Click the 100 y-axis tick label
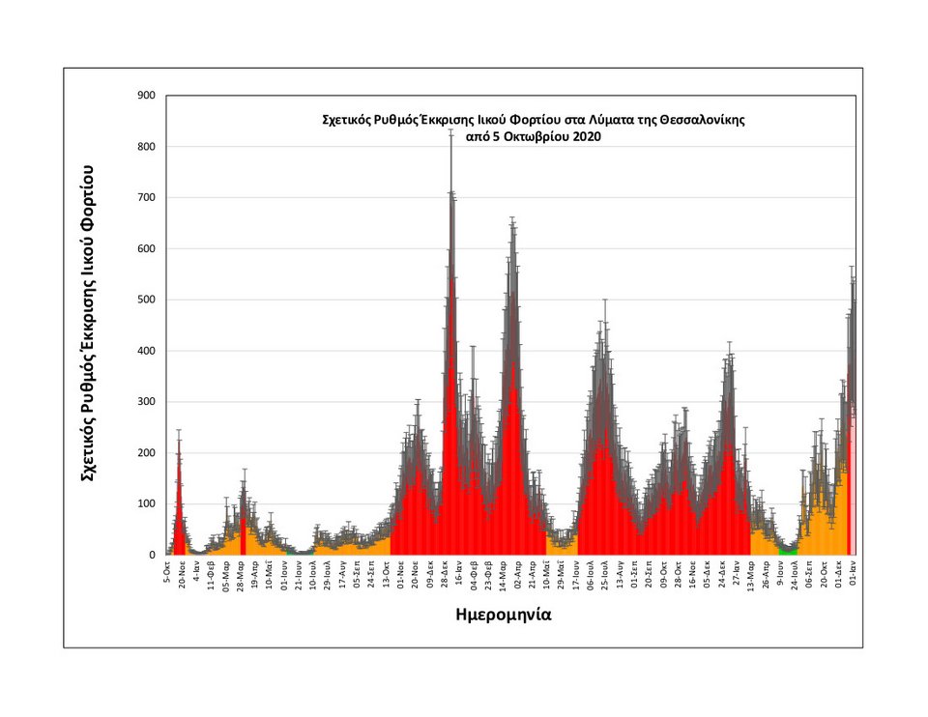This screenshot has height=717, width=928. 148,504
